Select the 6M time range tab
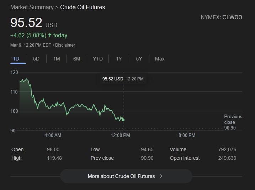The width and height of the screenshot is (255, 190). pos(77,59)
